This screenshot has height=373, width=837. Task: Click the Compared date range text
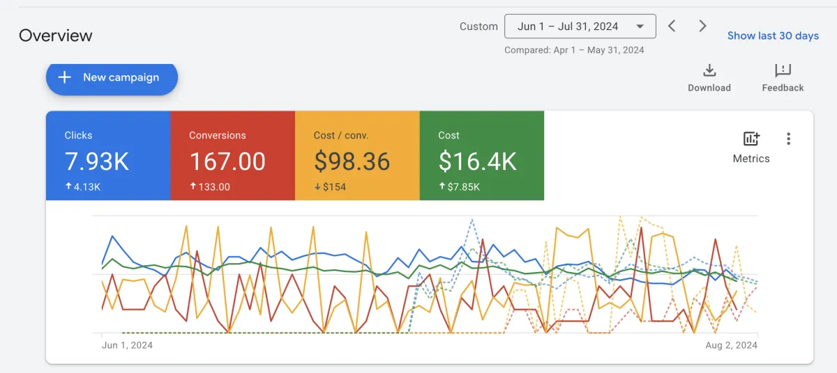(574, 50)
